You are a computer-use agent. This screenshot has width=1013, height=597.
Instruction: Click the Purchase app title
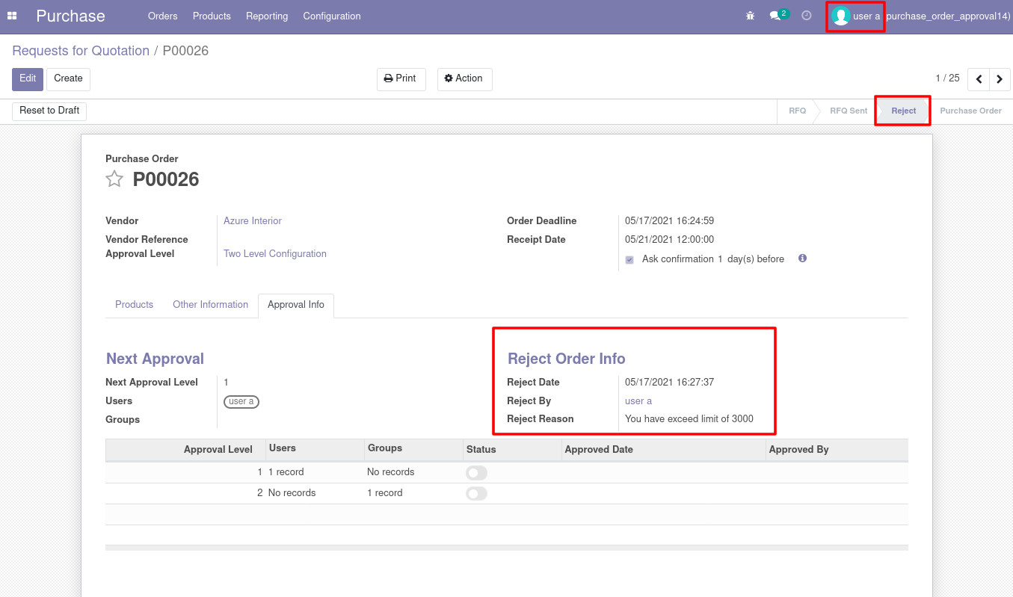pos(71,16)
